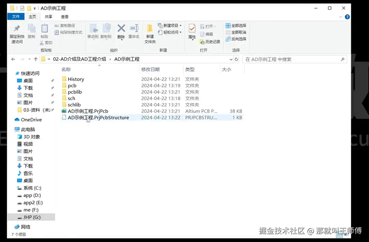Click the 粘贴 (paste) clipboard icon
The height and width of the screenshot is (242, 369).
click(44, 28)
